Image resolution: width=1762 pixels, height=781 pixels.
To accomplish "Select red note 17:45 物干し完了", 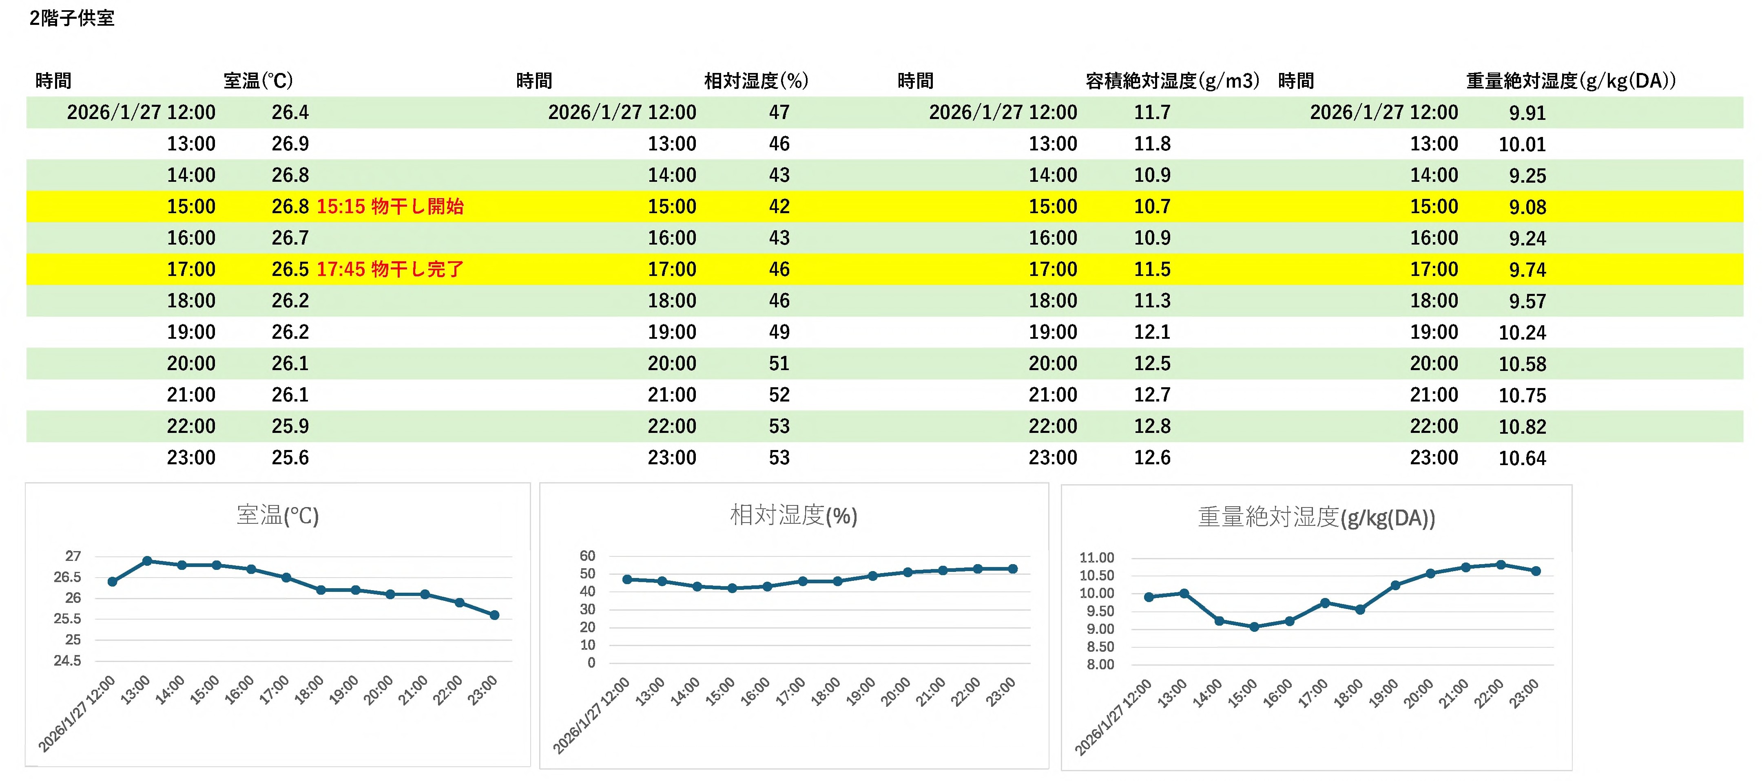I will 390,269.
